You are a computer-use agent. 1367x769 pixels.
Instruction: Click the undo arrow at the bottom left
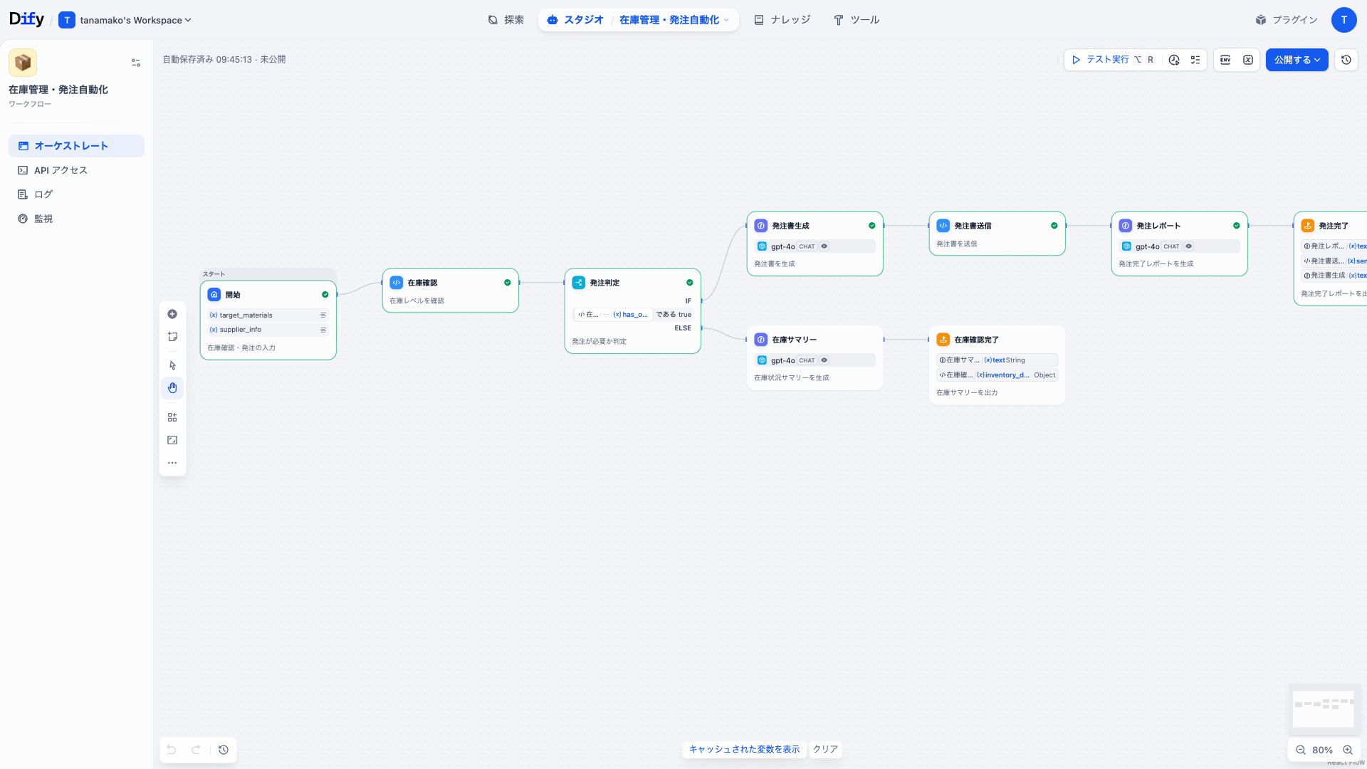171,750
